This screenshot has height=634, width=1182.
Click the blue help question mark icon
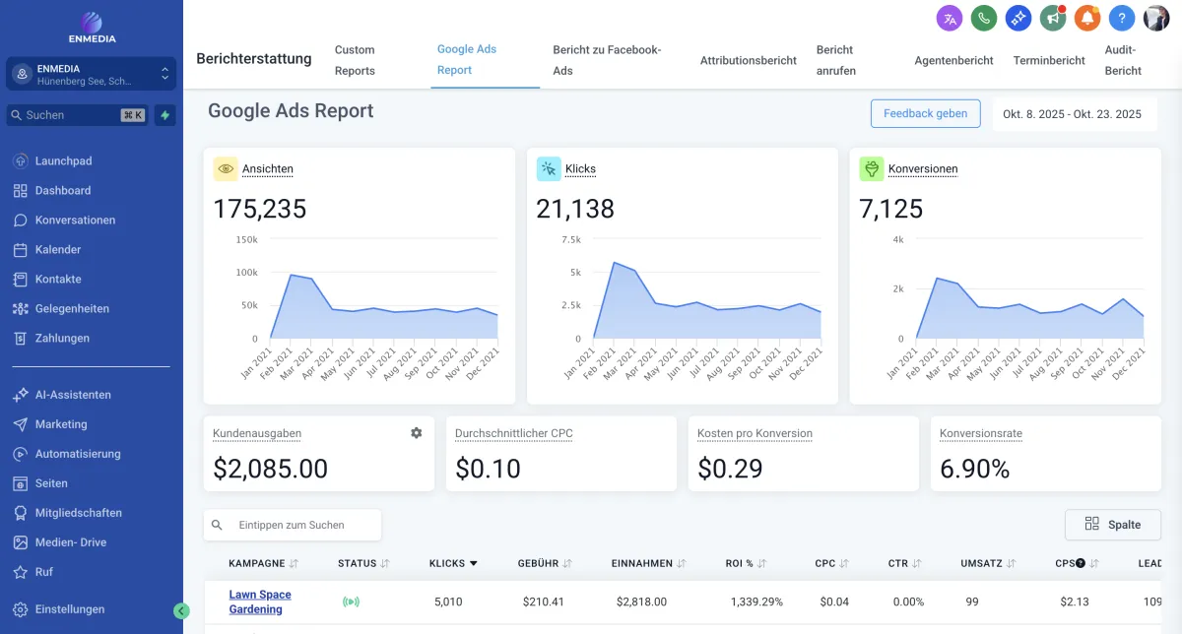coord(1121,18)
